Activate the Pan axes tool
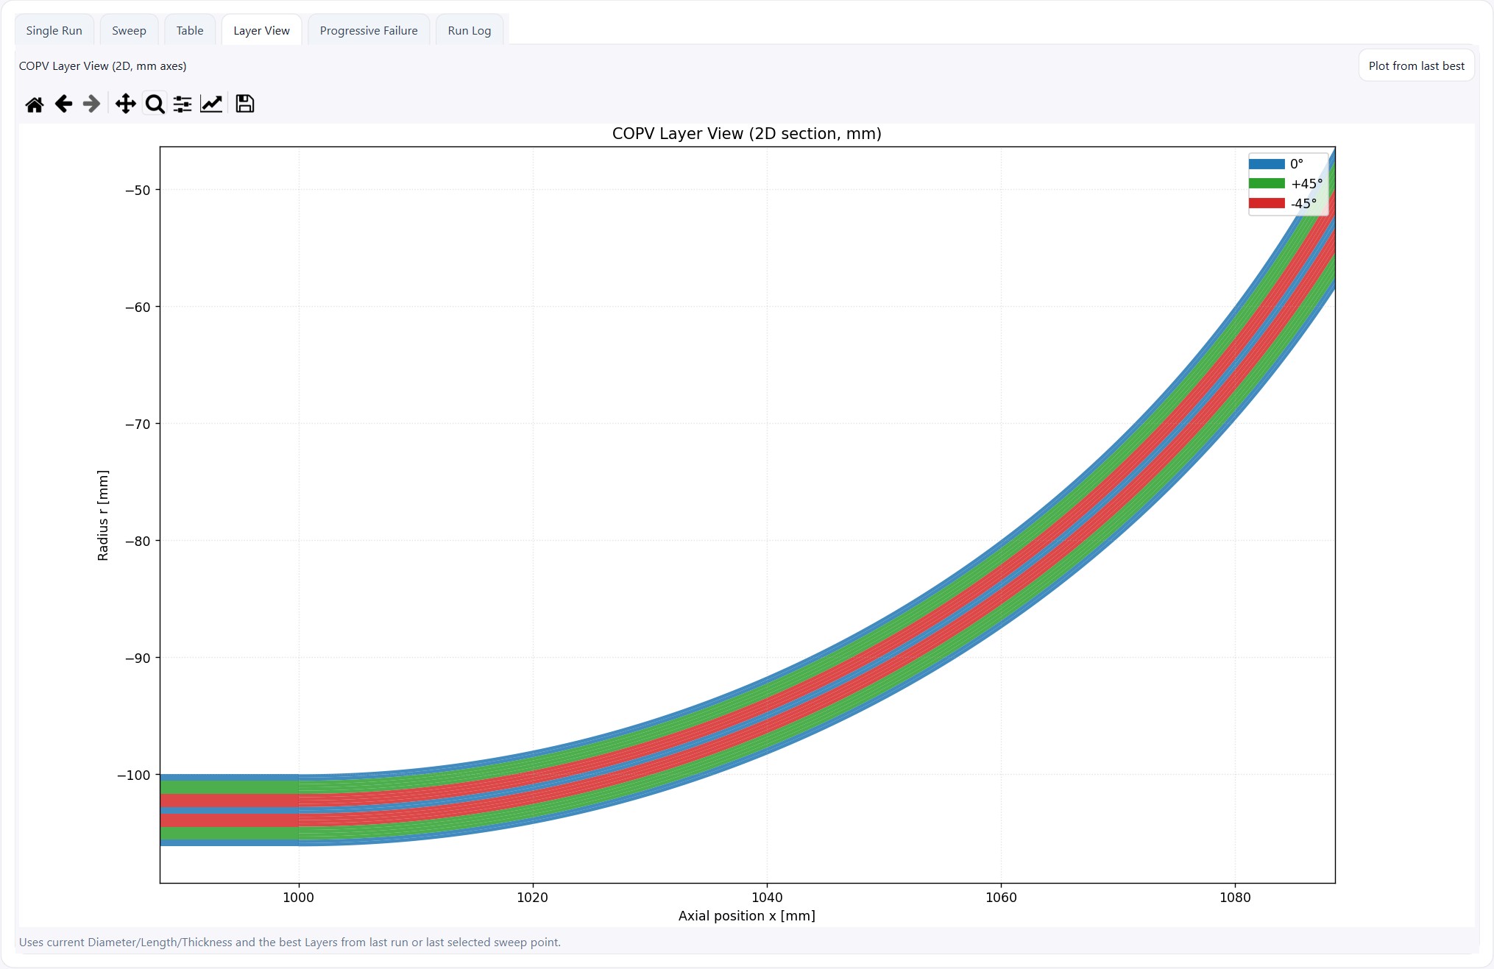 (125, 104)
